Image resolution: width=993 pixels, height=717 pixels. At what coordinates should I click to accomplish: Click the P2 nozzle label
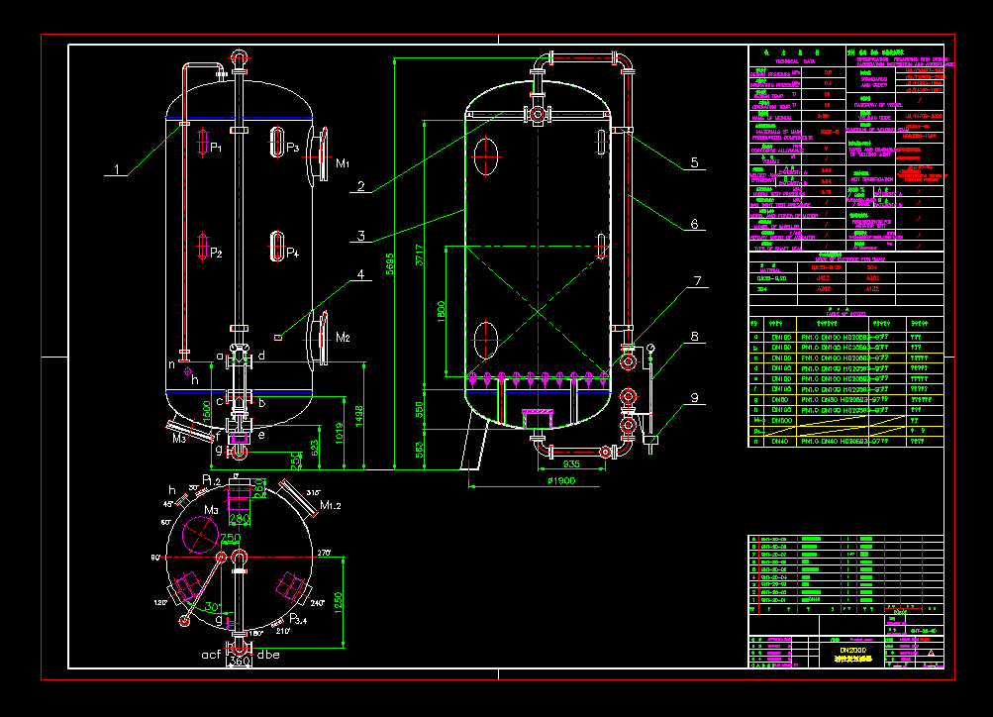click(x=216, y=253)
